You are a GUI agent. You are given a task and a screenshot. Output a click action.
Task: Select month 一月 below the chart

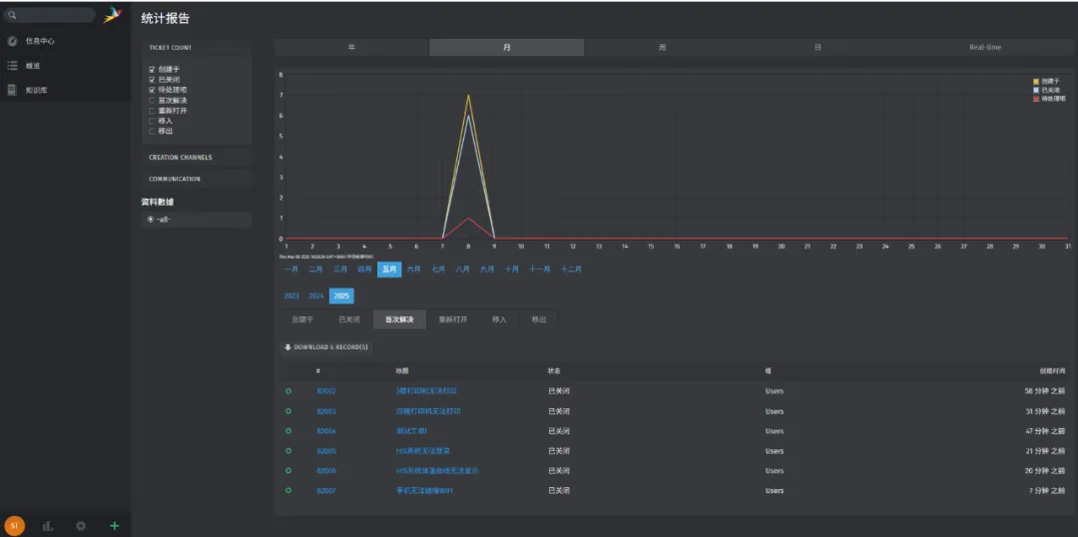coord(290,269)
